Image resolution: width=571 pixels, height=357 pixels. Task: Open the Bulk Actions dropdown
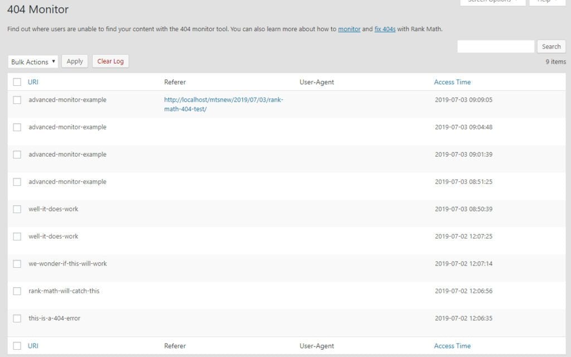[x=33, y=61]
